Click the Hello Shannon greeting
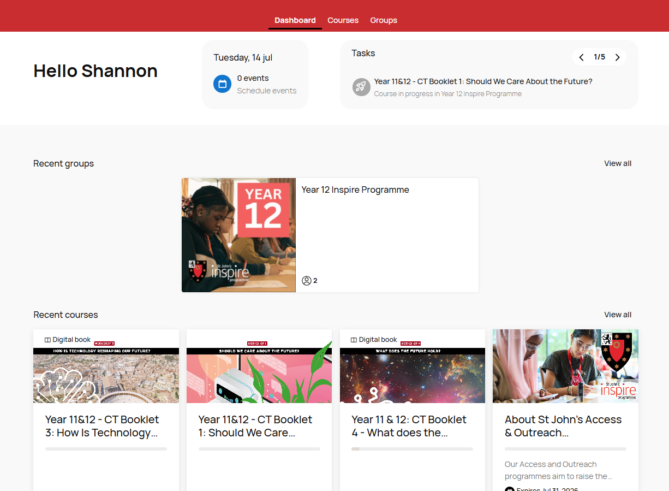 (95, 71)
